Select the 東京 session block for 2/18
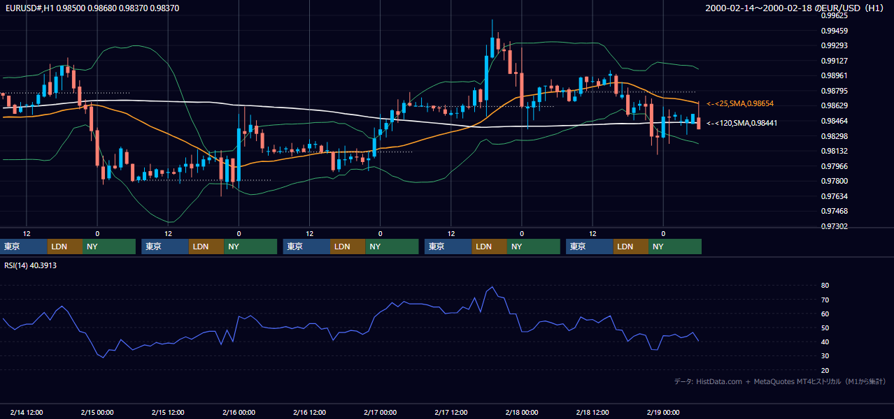 click(590, 247)
